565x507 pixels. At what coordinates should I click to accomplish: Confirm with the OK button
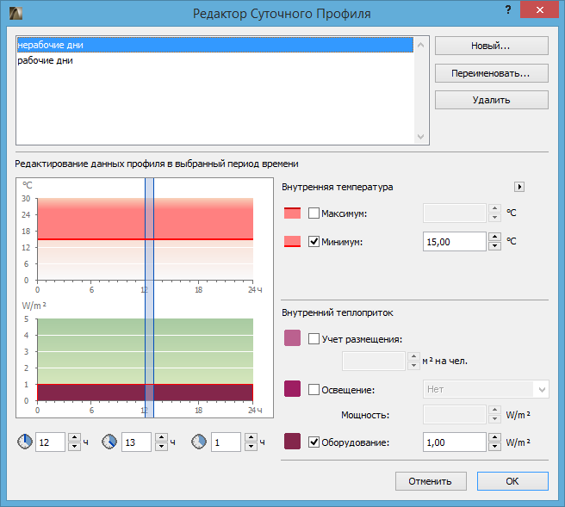tap(512, 481)
